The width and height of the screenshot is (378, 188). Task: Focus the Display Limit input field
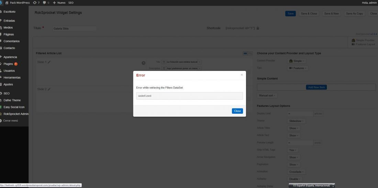pyautogui.click(x=300, y=114)
